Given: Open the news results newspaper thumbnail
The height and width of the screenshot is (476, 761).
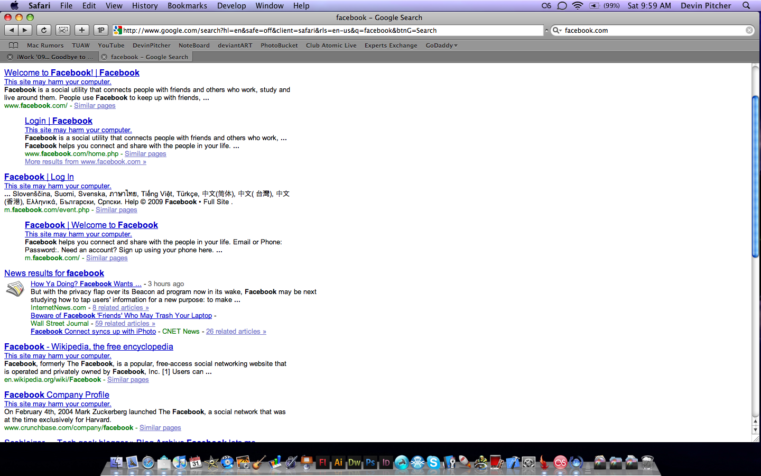Looking at the screenshot, I should pyautogui.click(x=15, y=289).
